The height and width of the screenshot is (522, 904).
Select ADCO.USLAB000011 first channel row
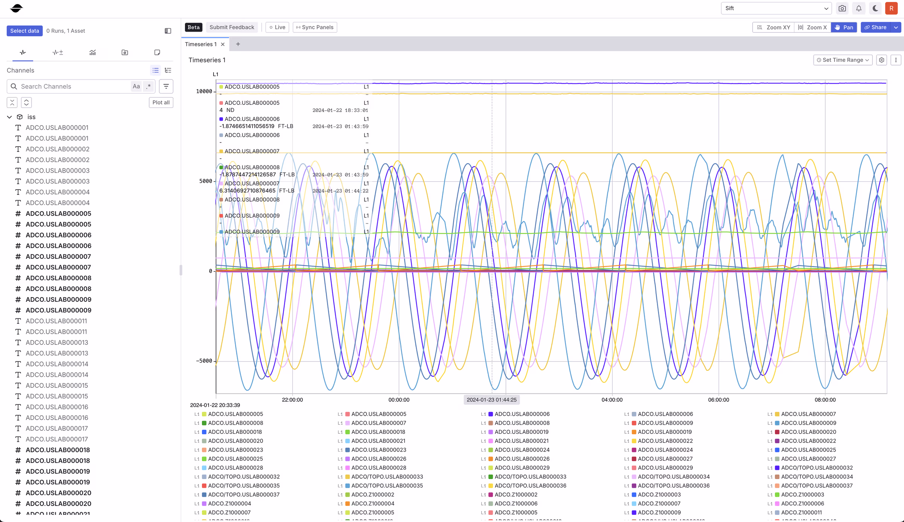click(56, 321)
